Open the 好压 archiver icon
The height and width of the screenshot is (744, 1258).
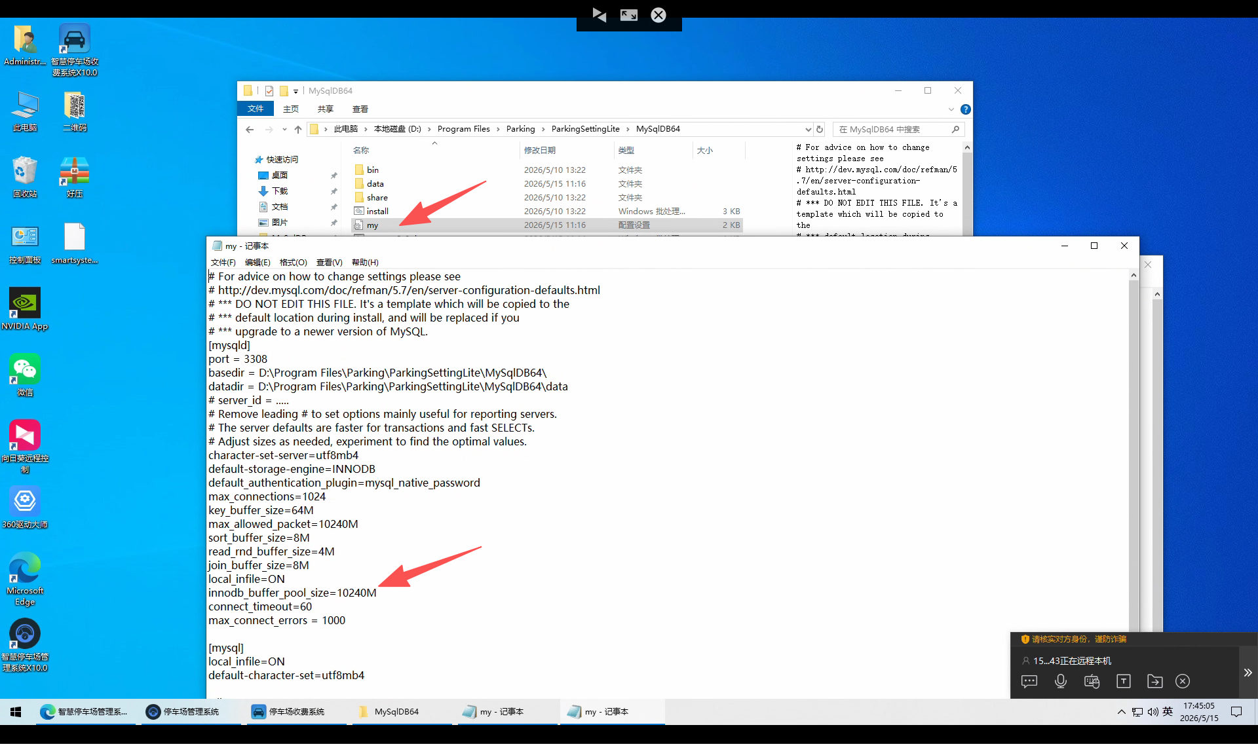[x=74, y=178]
